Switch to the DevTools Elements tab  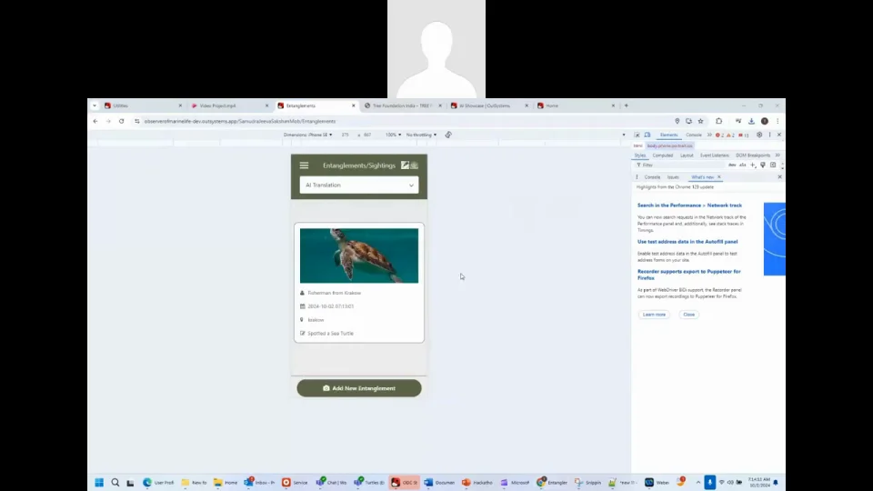(x=668, y=135)
